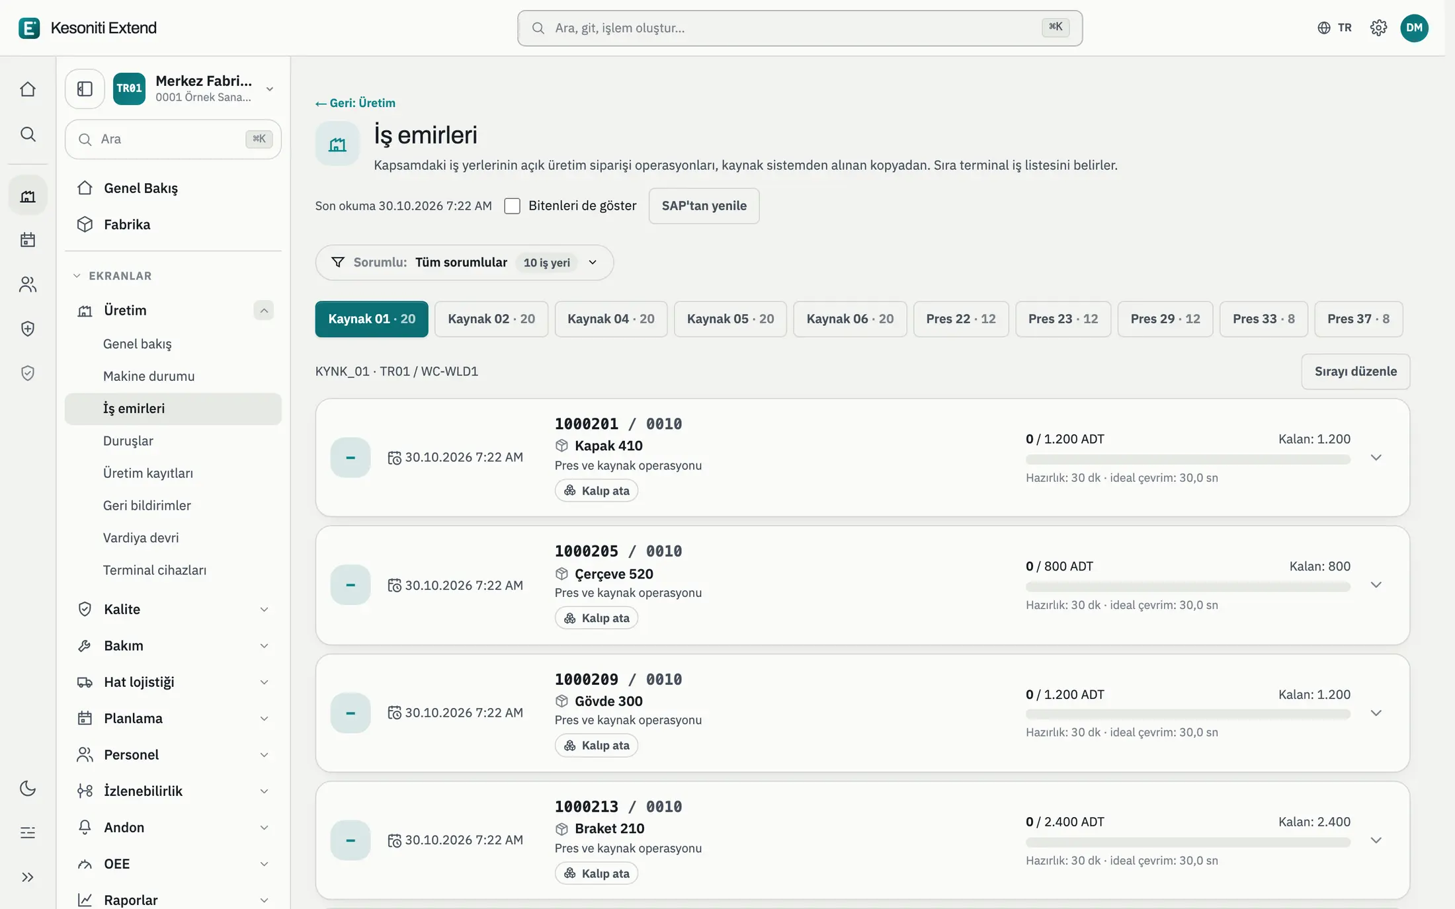Open the people icon in left rail
1455x909 pixels.
click(x=28, y=284)
